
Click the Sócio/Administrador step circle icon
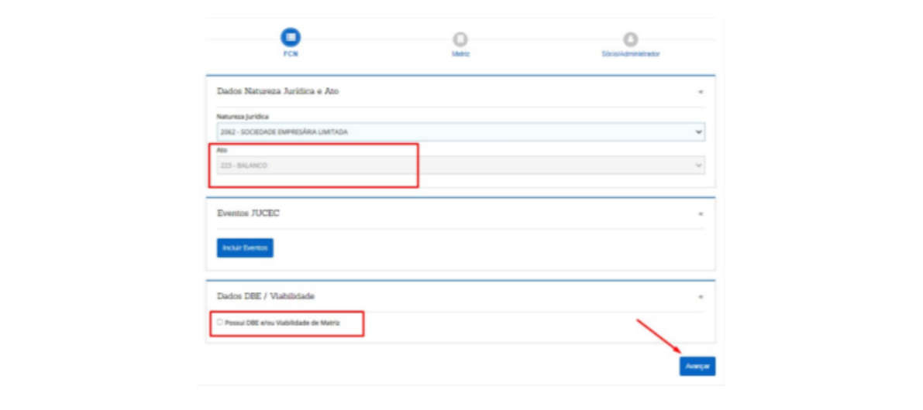631,39
